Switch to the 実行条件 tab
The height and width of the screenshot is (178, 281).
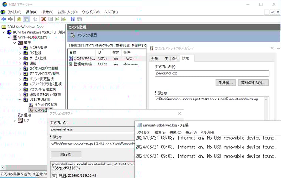pyautogui.click(x=172, y=59)
